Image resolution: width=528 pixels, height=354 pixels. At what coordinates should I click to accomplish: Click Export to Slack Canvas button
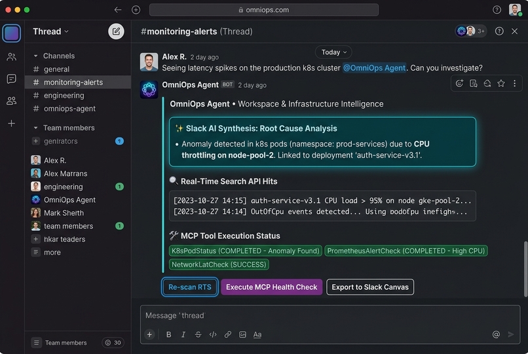click(x=370, y=287)
